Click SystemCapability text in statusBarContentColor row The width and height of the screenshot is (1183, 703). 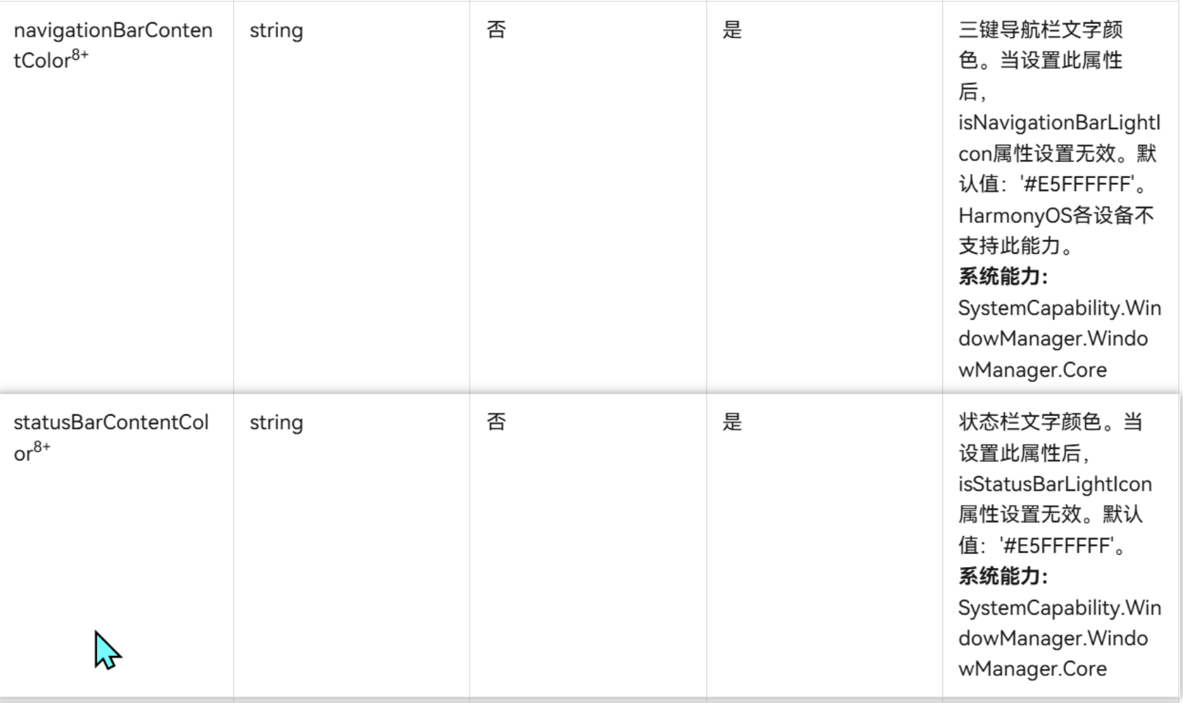(1059, 608)
